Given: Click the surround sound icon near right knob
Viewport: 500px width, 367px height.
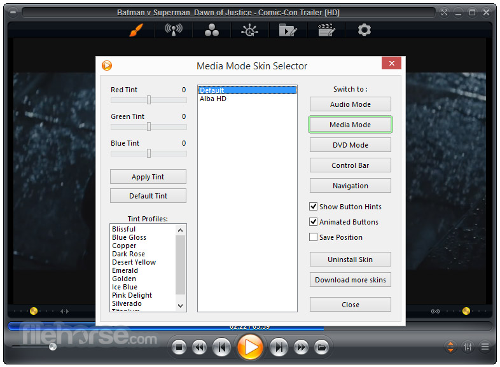Looking at the screenshot, I should [x=435, y=311].
